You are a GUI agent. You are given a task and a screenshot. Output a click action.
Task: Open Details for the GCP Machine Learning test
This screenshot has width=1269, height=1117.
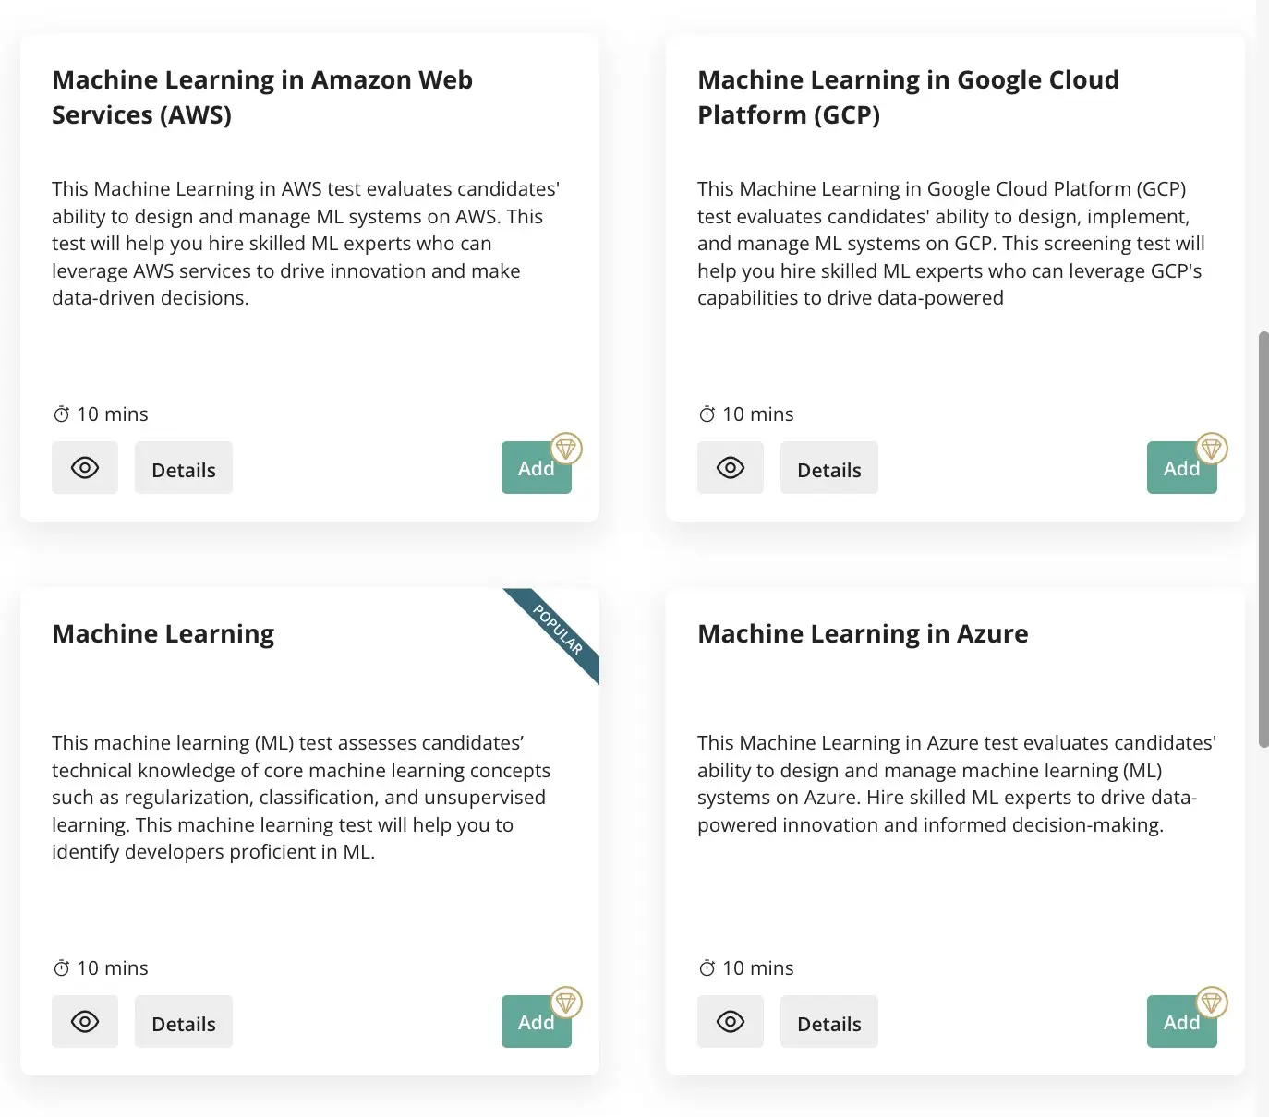coord(828,469)
